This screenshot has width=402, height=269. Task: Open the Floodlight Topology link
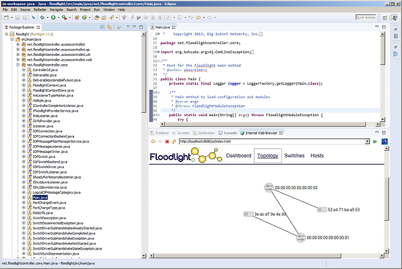(x=267, y=156)
